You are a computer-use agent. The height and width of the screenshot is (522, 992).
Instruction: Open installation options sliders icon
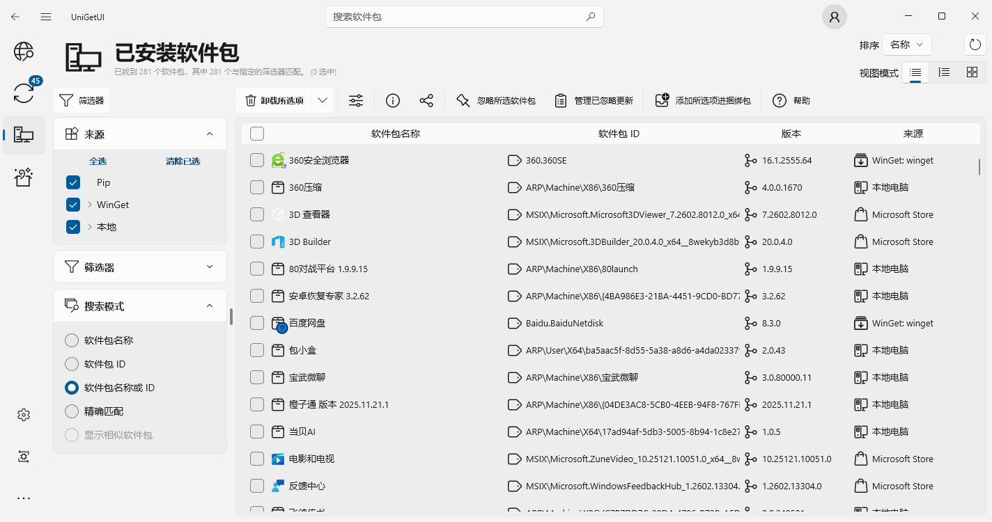coord(356,101)
